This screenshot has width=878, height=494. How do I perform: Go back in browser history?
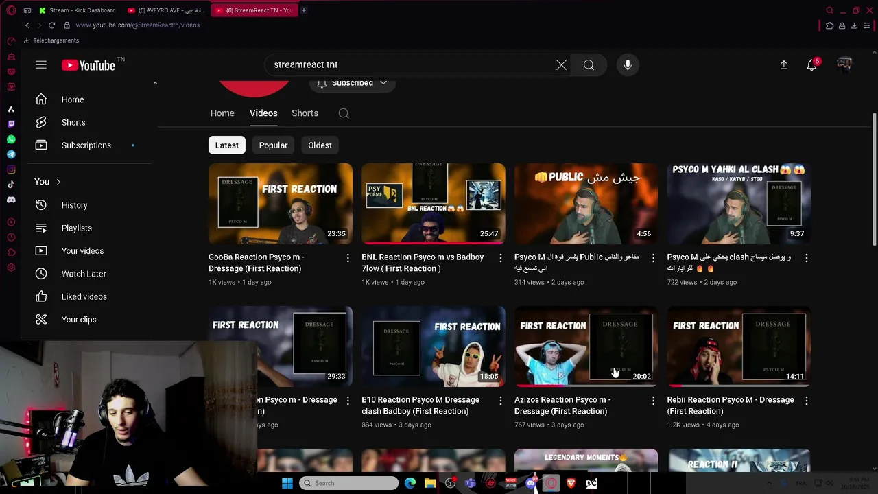[27, 25]
